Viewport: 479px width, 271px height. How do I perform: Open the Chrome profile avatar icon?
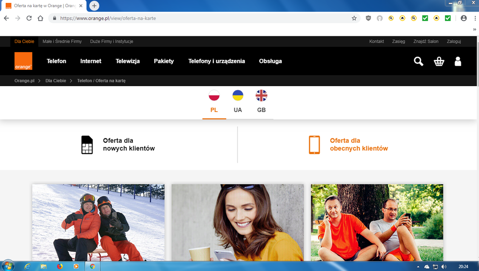(x=464, y=18)
